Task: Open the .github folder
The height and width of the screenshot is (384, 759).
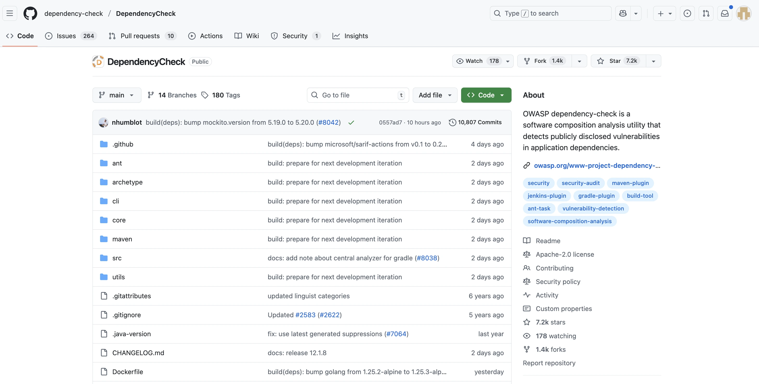Action: pos(123,144)
